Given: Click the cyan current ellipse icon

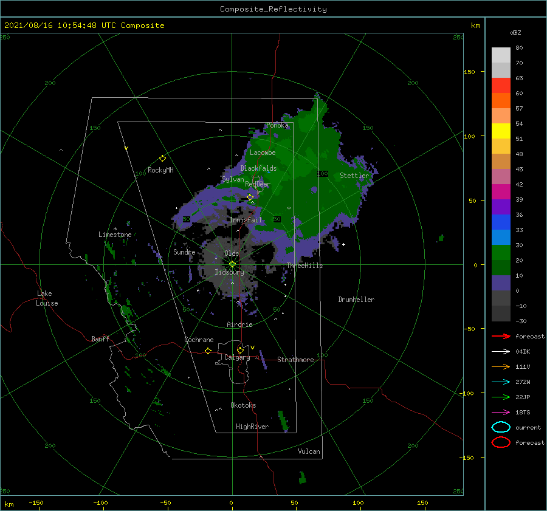Looking at the screenshot, I should click(x=501, y=427).
